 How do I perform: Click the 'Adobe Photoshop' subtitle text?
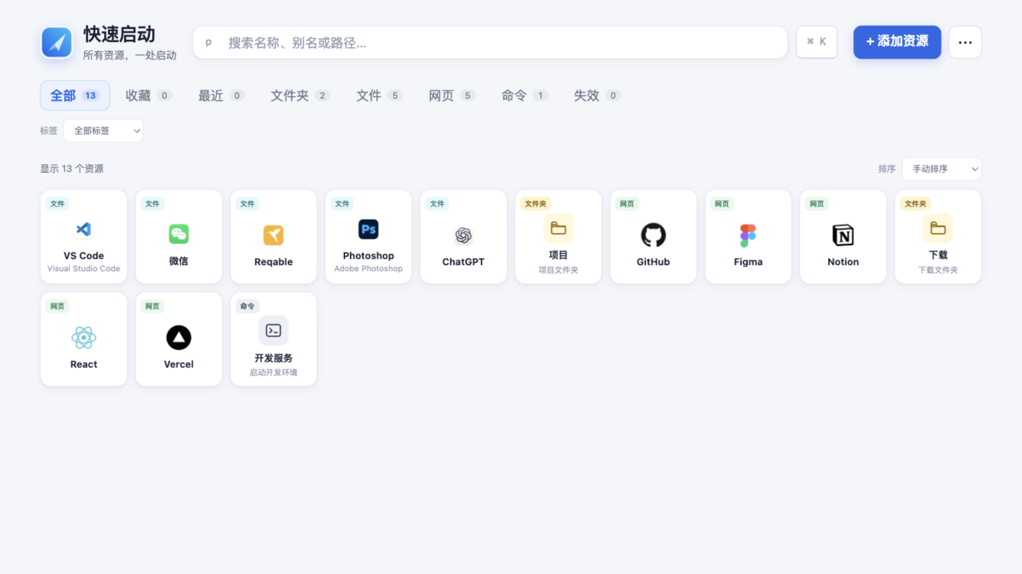point(368,269)
